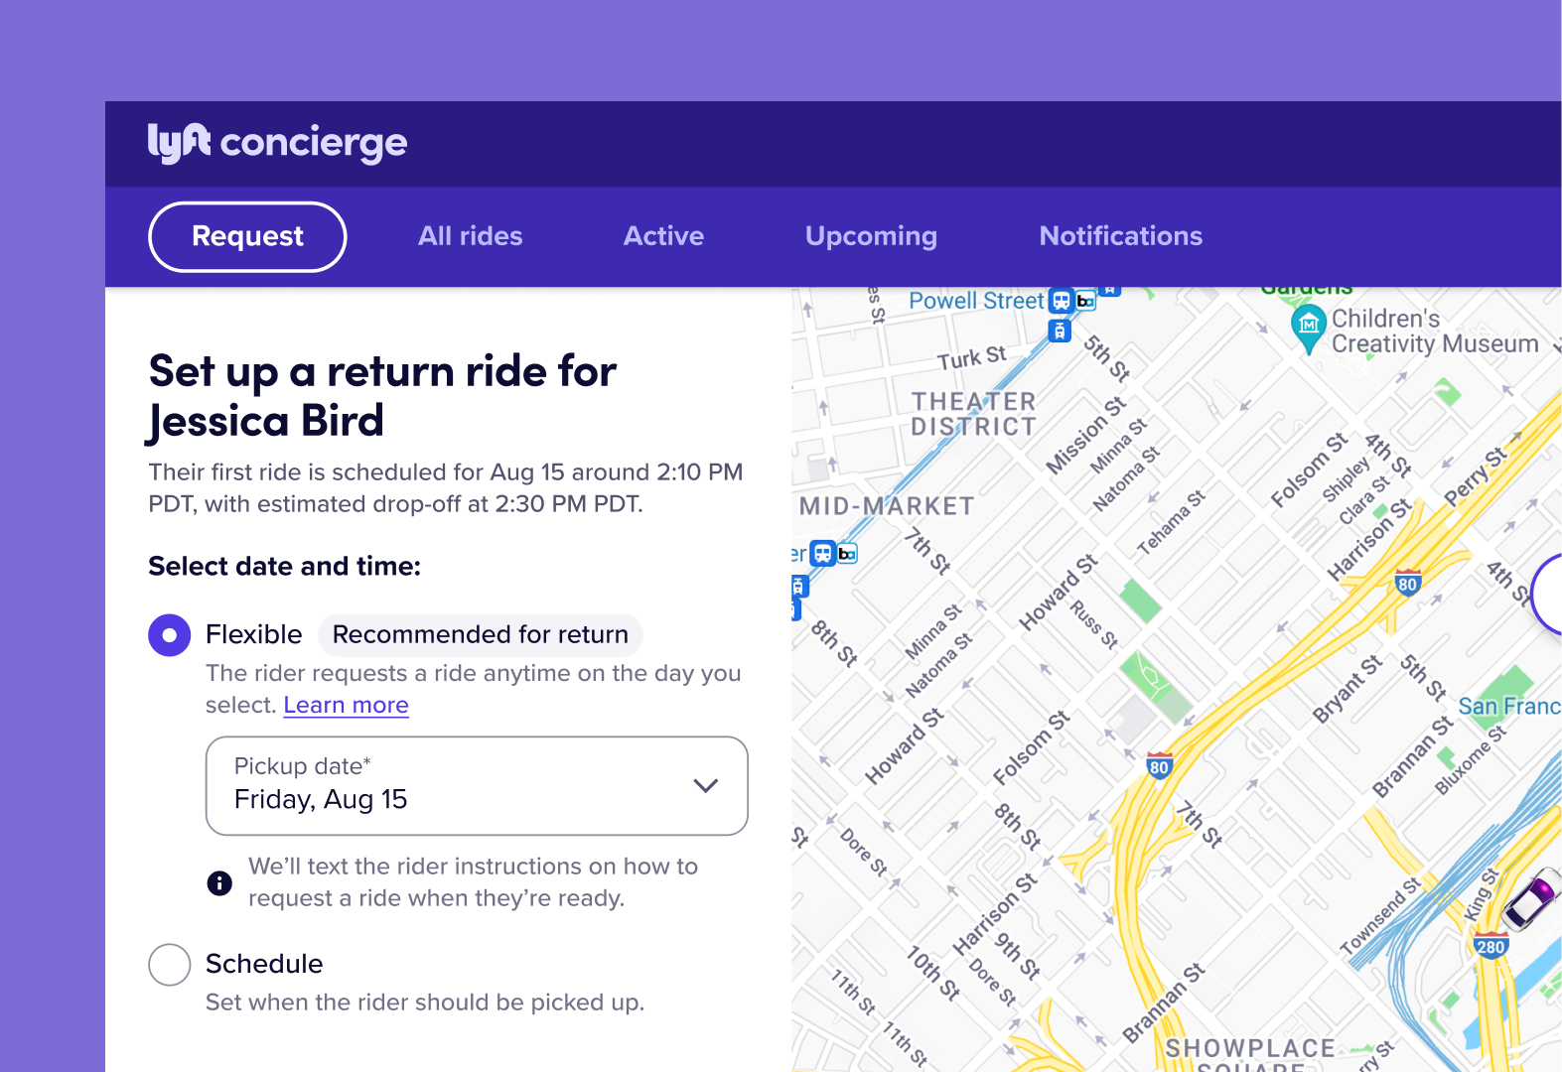
Task: Click the Mid-Market transit station icon
Action: 823,553
